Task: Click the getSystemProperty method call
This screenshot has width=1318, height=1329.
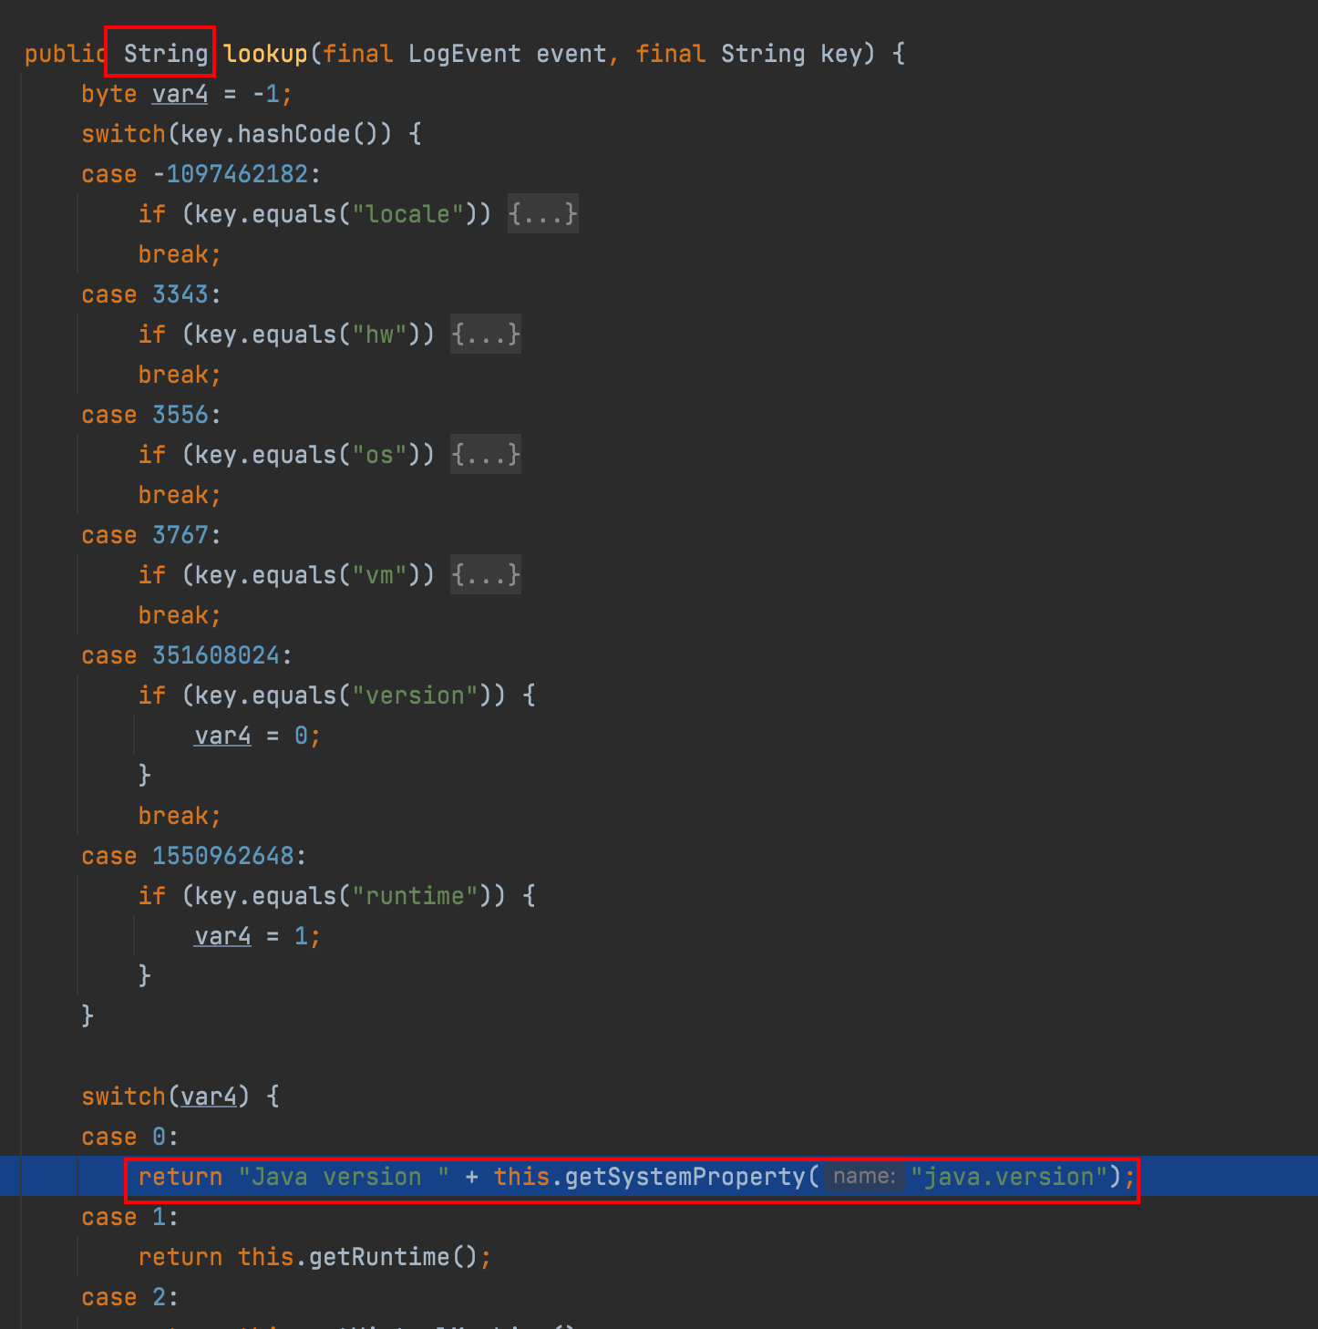Action: click(x=685, y=1177)
